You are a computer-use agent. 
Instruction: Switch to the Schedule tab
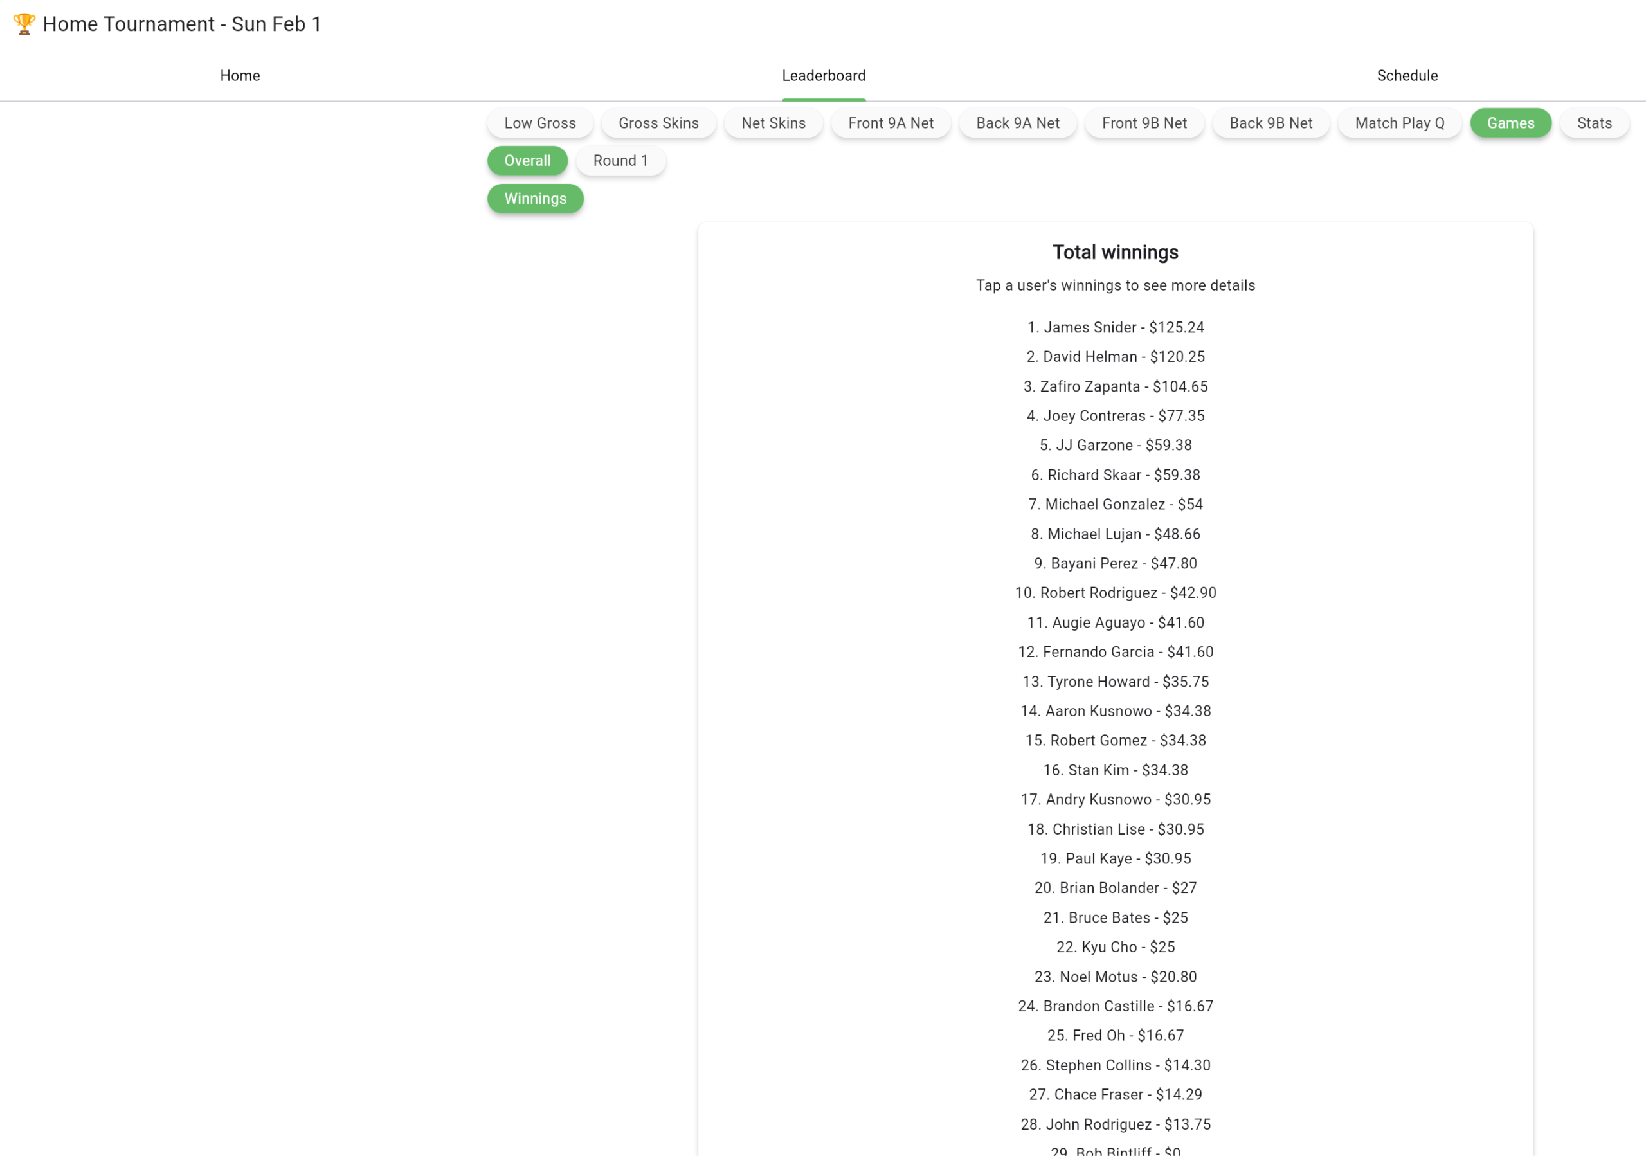[1407, 75]
